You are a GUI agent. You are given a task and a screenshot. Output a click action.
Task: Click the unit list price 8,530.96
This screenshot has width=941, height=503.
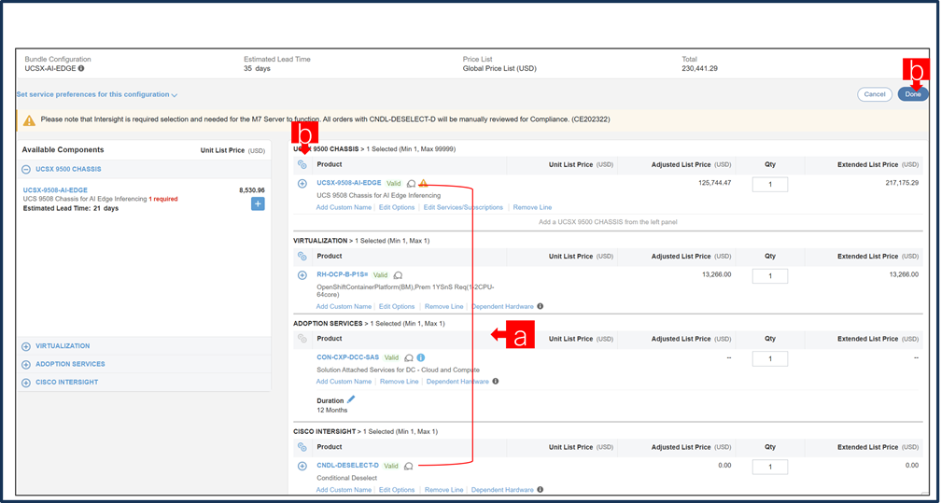click(x=251, y=190)
